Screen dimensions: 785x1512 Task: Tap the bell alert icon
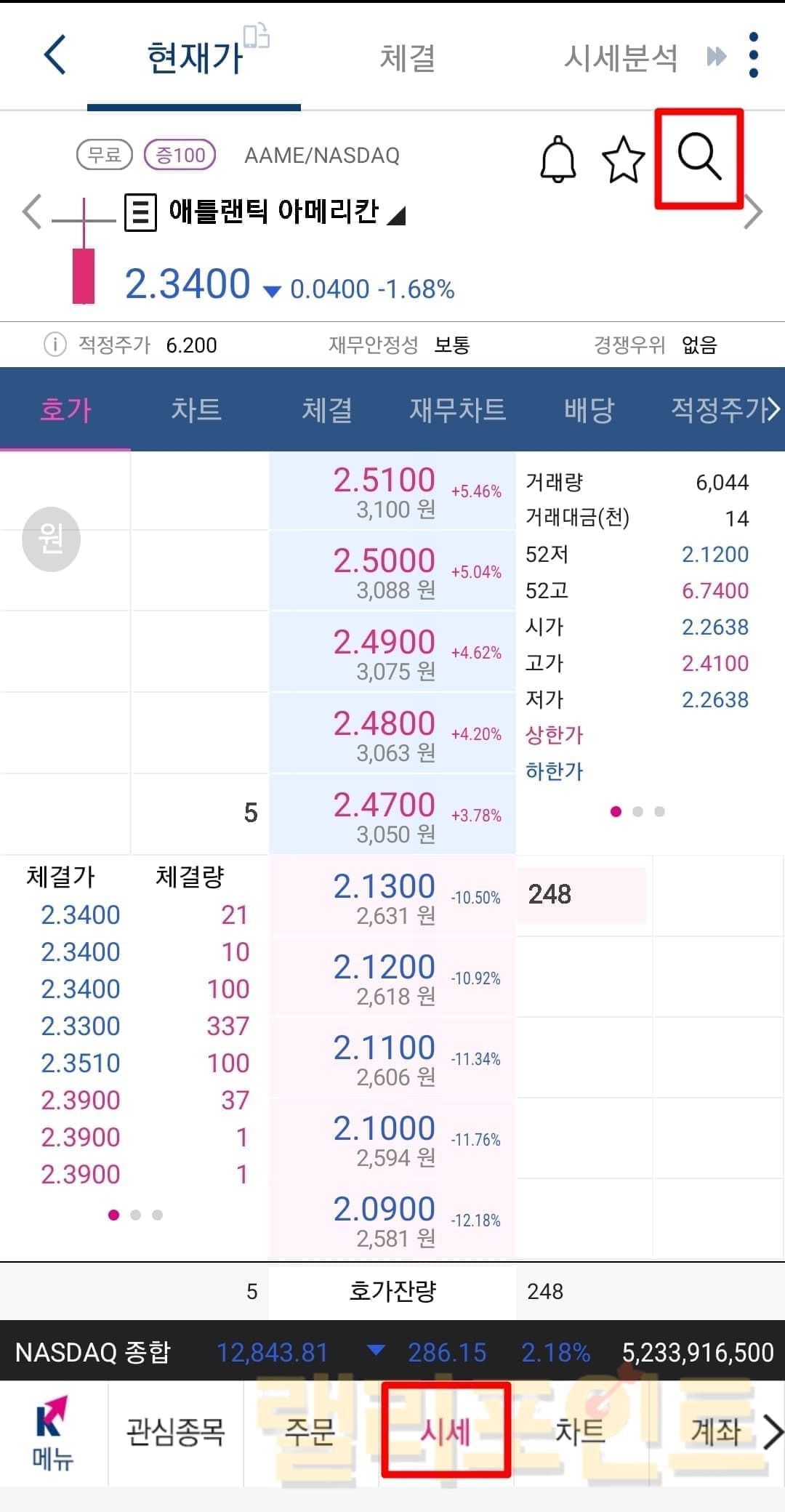(x=558, y=158)
